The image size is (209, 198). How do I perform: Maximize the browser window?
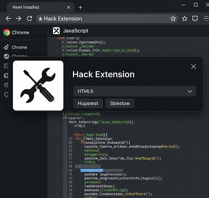tap(196, 5)
